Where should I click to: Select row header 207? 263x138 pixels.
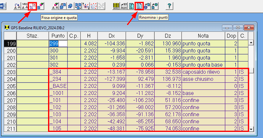10,100
